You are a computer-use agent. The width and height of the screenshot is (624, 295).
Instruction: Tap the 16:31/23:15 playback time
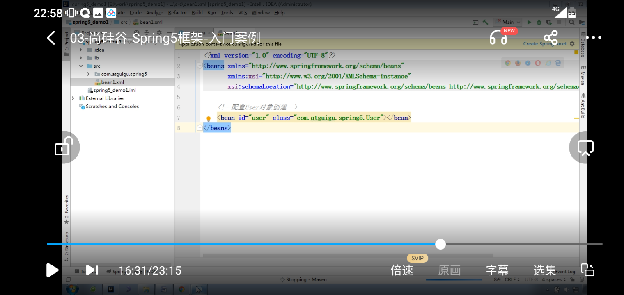click(x=150, y=271)
